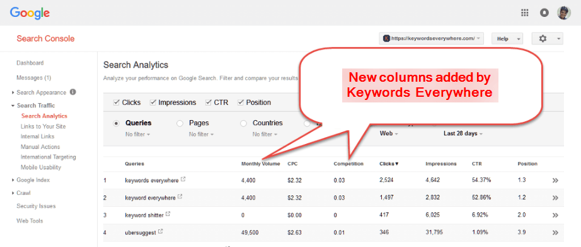Click the keywords everywhere query
Image resolution: width=581 pixels, height=247 pixels.
tap(152, 180)
